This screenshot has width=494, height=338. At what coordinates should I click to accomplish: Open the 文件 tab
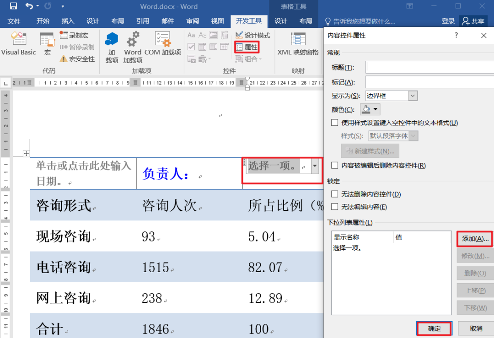(14, 21)
